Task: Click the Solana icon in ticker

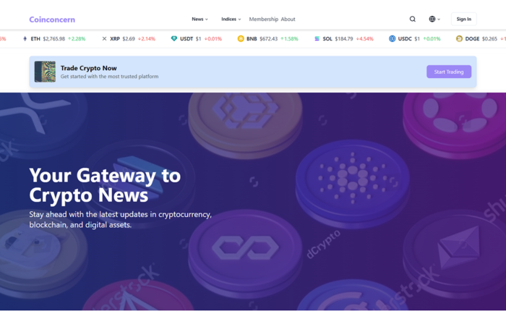Action: coord(317,38)
